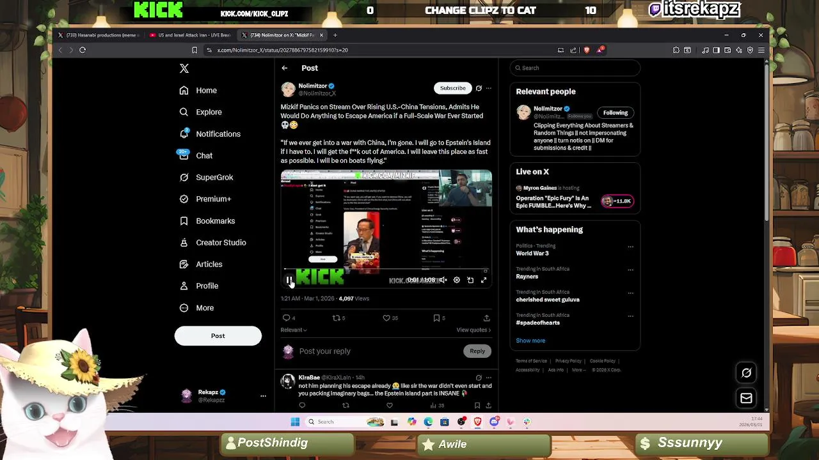
Task: Subscribe to Nolimitzor
Action: (452, 88)
